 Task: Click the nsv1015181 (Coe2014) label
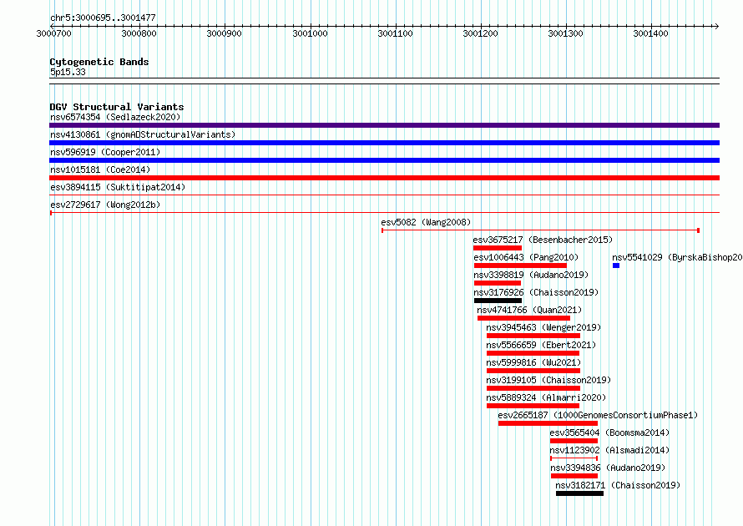(x=100, y=169)
